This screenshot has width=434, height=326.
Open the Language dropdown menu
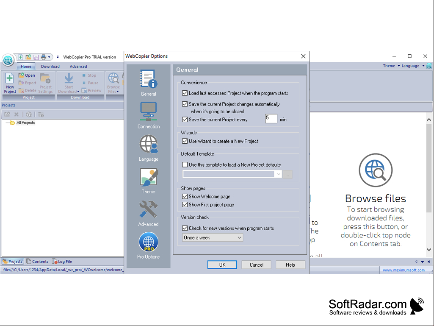tap(413, 66)
